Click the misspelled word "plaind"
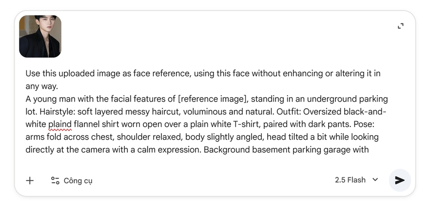This screenshot has width=429, height=209. (60, 124)
